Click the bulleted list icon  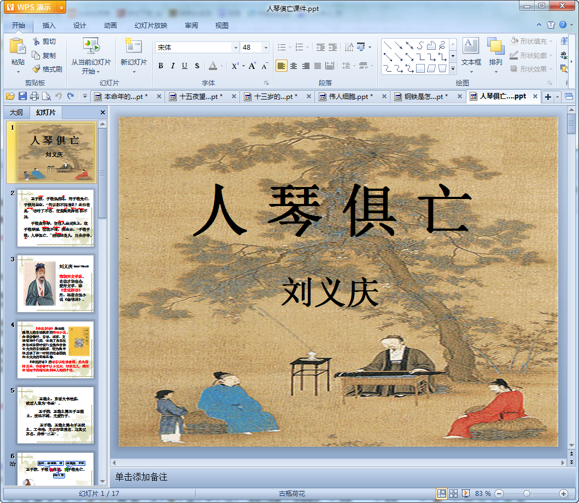click(282, 47)
